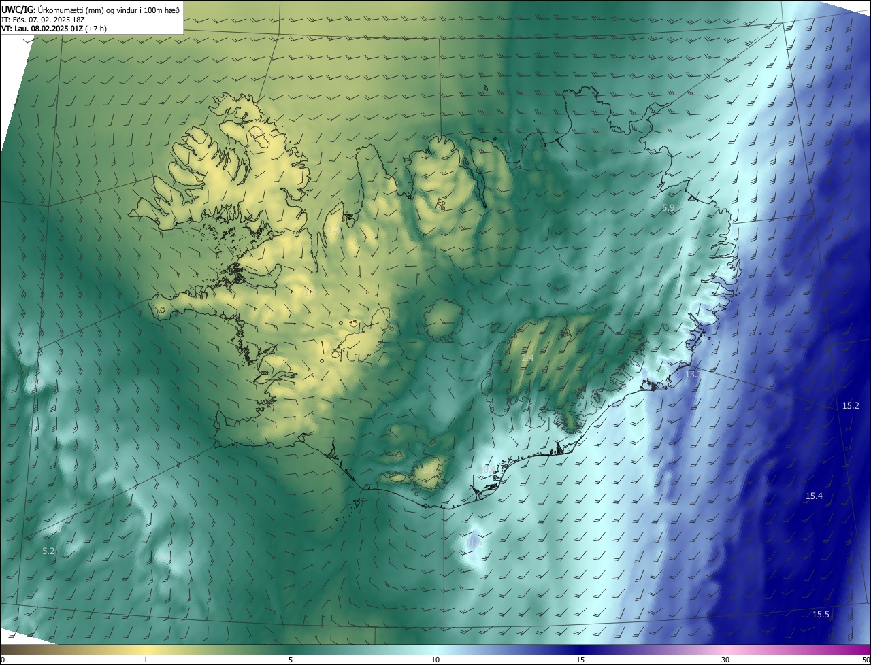Click the colour scale tick label '0'
The height and width of the screenshot is (665, 871).
(3, 660)
